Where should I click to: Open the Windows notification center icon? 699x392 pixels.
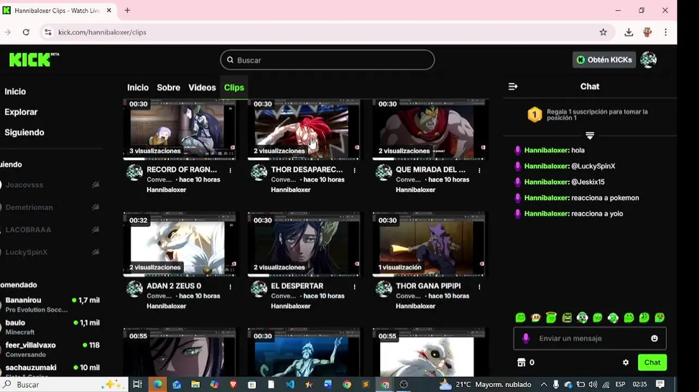(x=660, y=384)
